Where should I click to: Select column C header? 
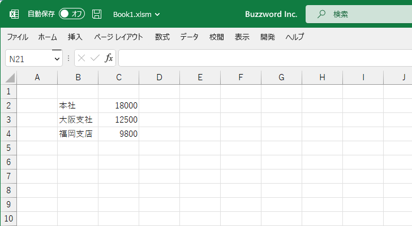pos(119,77)
